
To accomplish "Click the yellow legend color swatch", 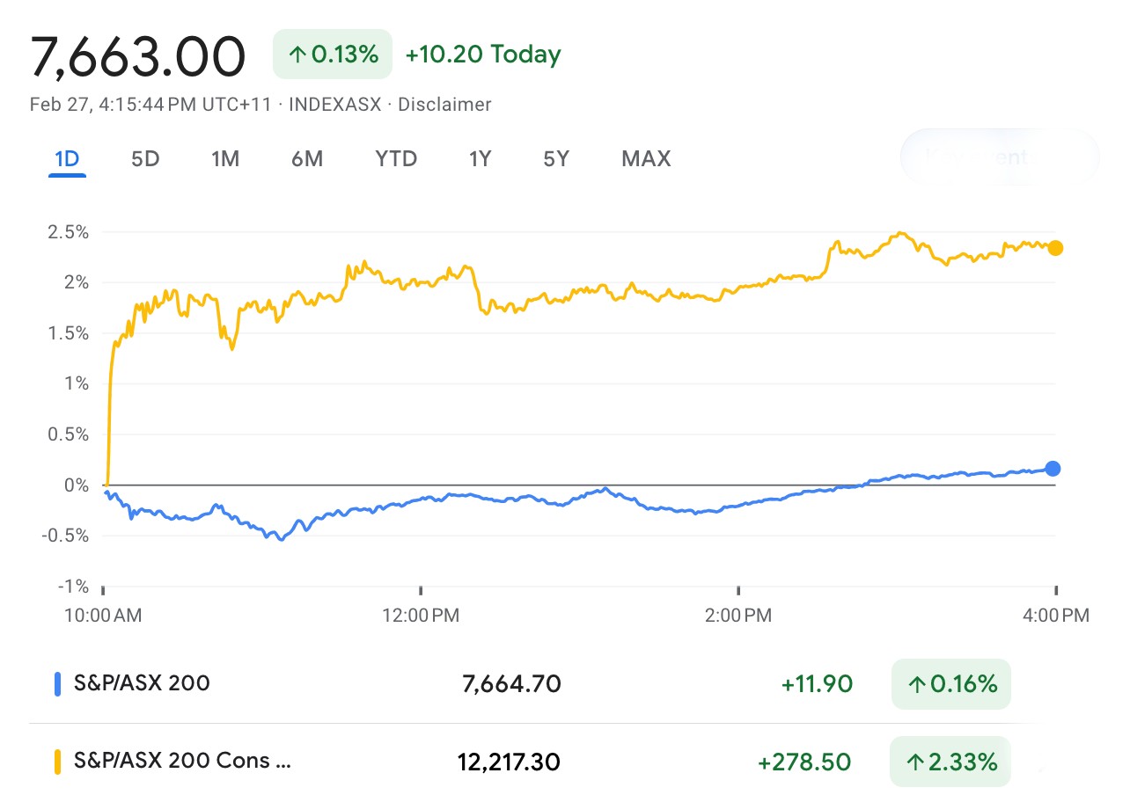I will 58,762.
